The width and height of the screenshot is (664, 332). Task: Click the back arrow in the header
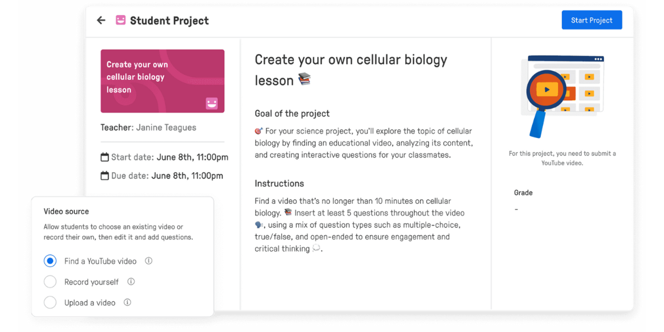(101, 20)
